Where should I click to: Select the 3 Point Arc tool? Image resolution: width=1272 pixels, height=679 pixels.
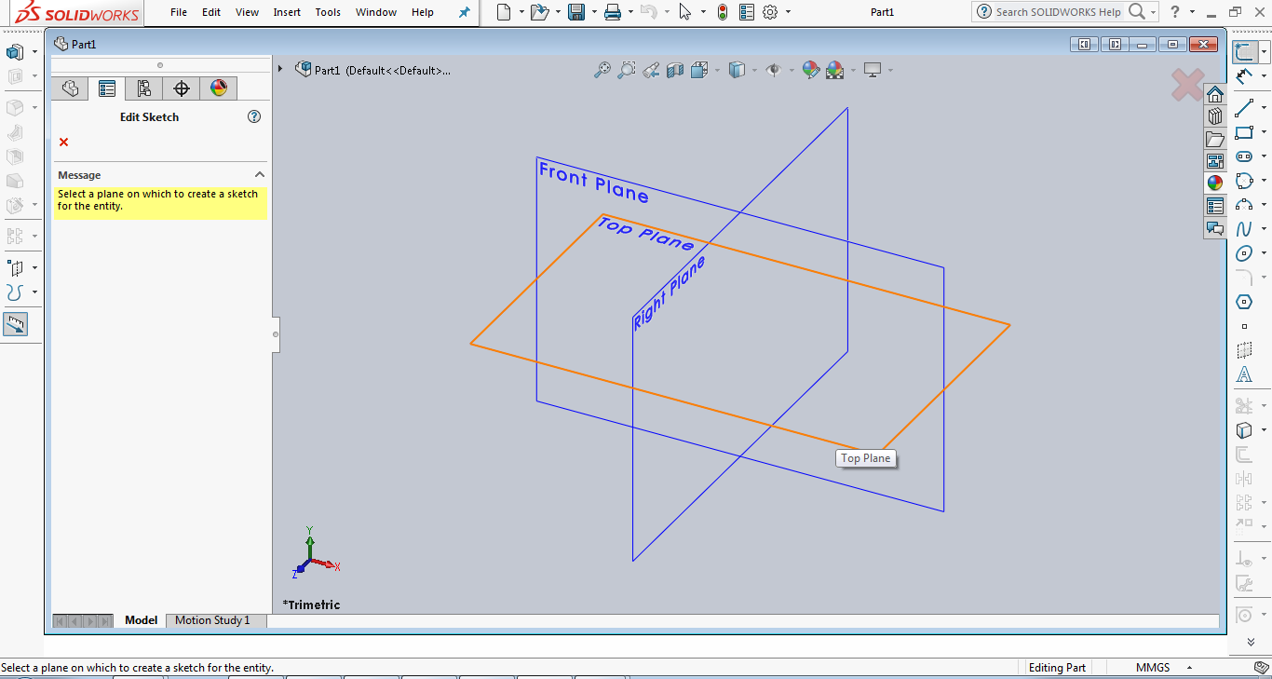point(1244,205)
